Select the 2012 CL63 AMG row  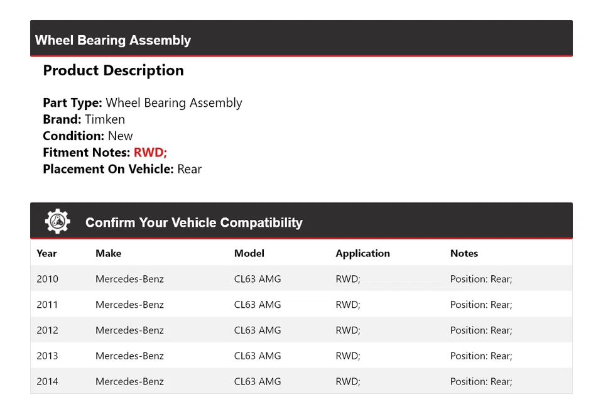tap(258, 329)
